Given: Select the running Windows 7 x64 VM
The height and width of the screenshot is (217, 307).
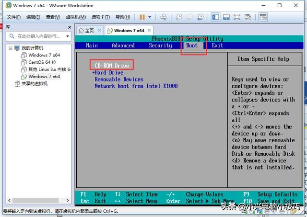Looking at the screenshot, I should [x=44, y=76].
